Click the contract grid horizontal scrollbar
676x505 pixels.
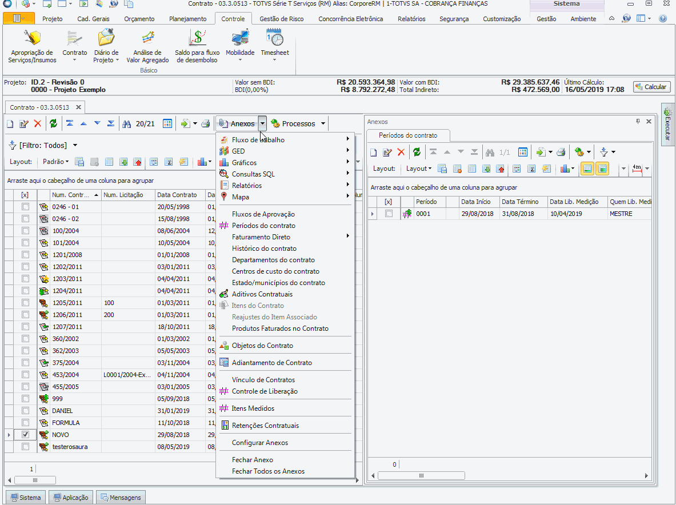tap(35, 480)
